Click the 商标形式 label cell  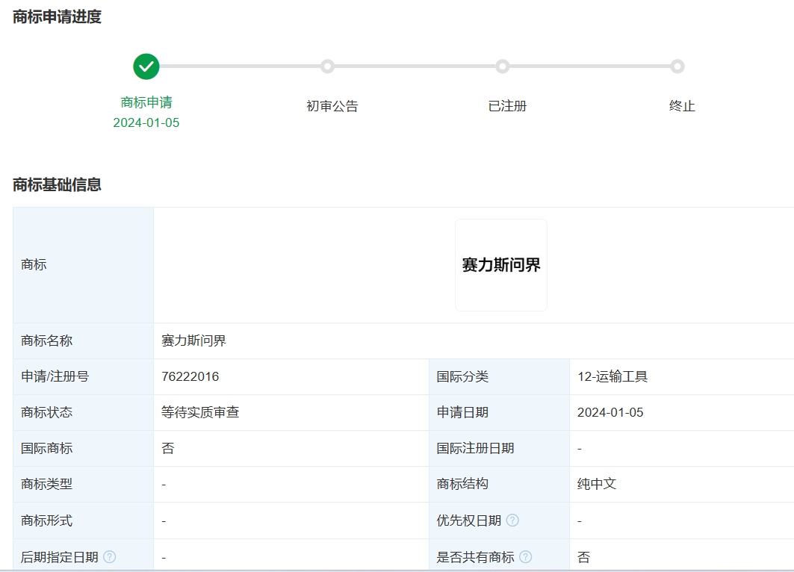[x=83, y=520]
